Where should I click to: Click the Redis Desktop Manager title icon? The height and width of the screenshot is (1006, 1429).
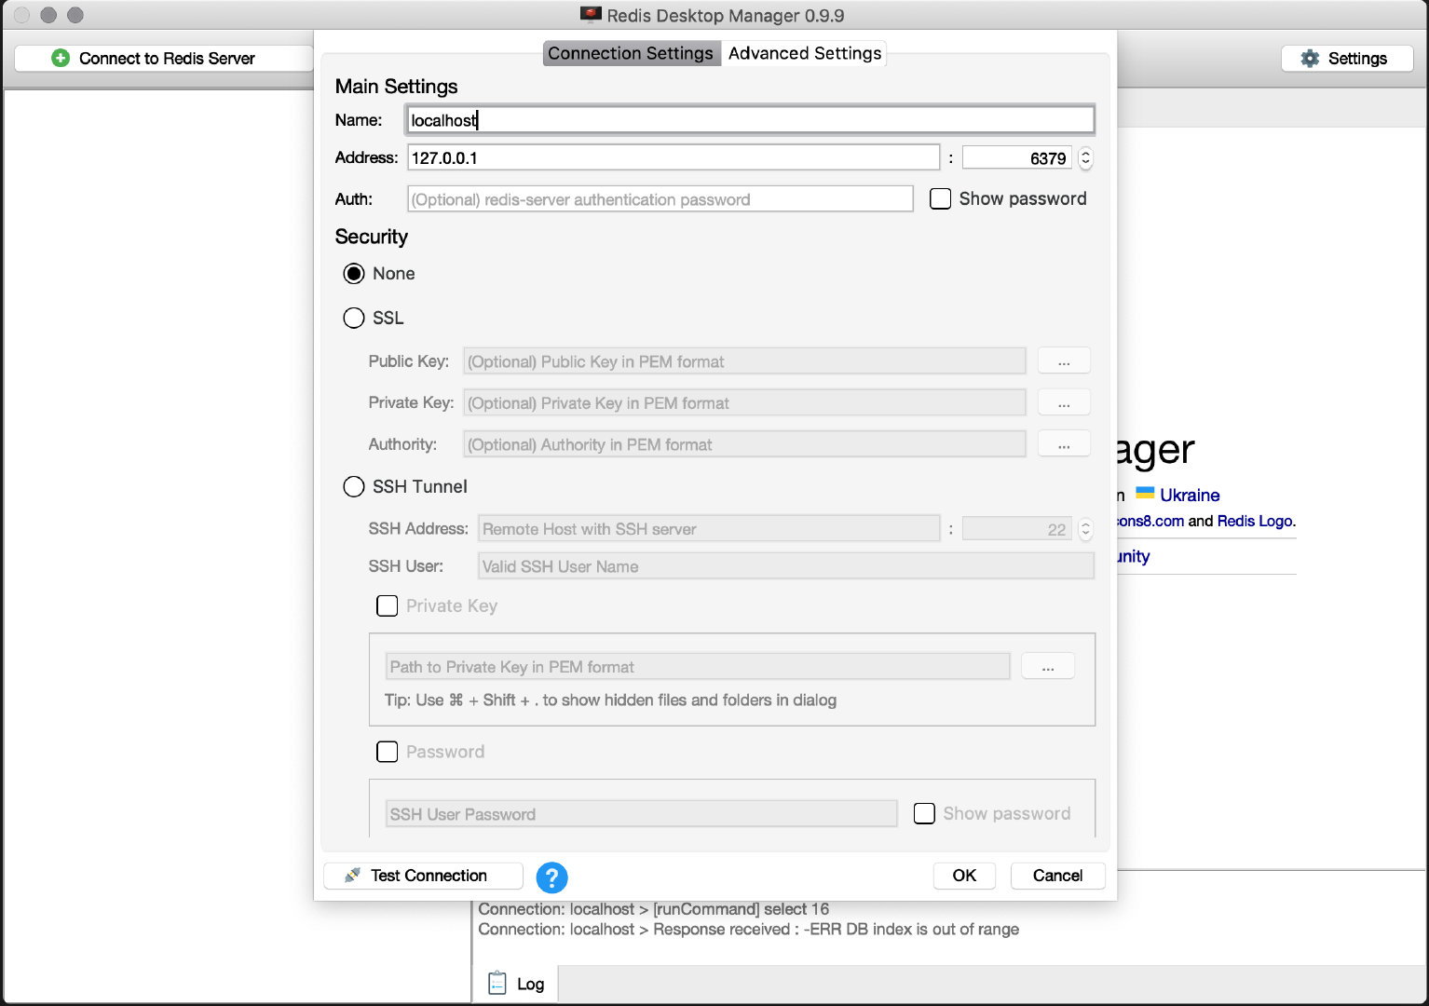coord(591,15)
